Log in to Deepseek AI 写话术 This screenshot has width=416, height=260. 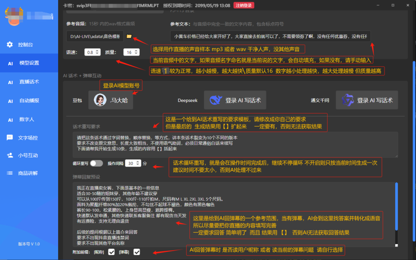(x=235, y=100)
